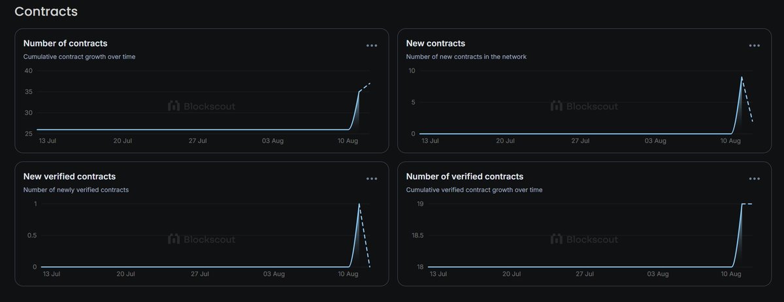The image size is (784, 302).
Task: Select the Contracts section heading
Action: (x=46, y=11)
